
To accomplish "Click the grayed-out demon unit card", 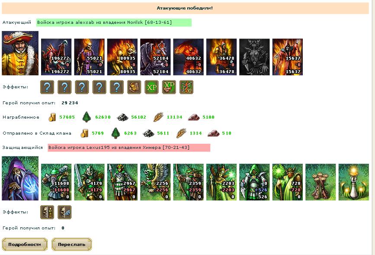I will (254, 57).
